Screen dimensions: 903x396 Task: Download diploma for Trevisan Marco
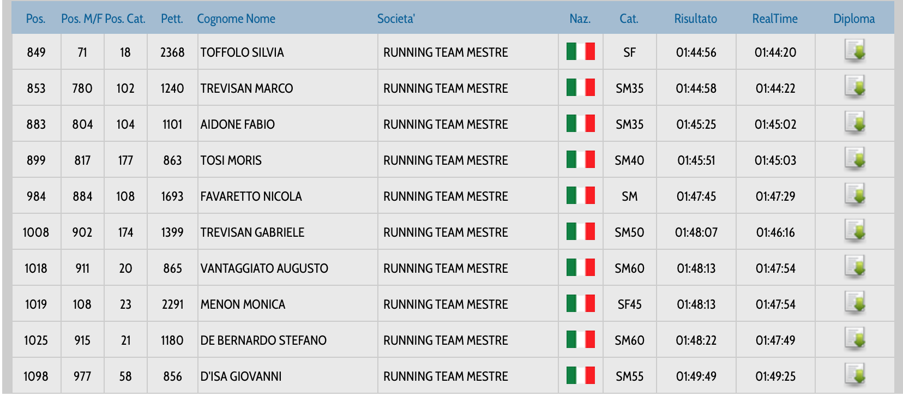click(x=854, y=87)
